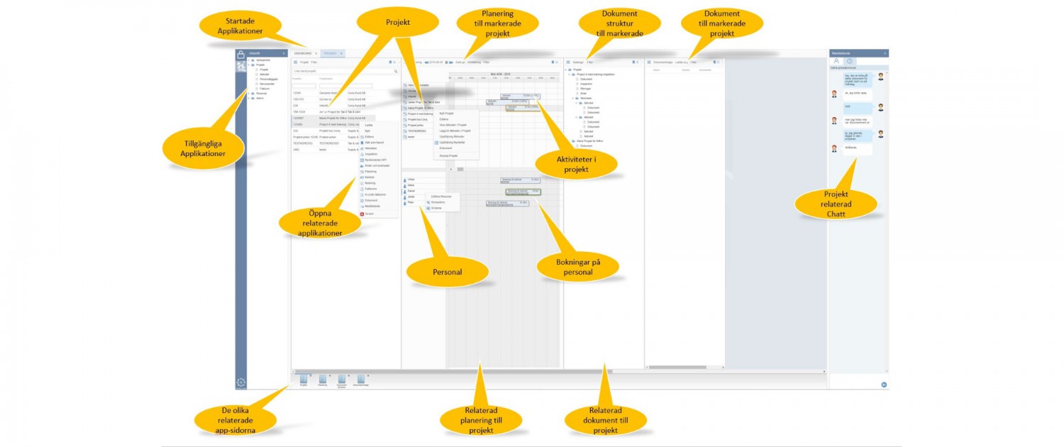Open the Planering page thumbnail in bottom bar

[x=323, y=380]
